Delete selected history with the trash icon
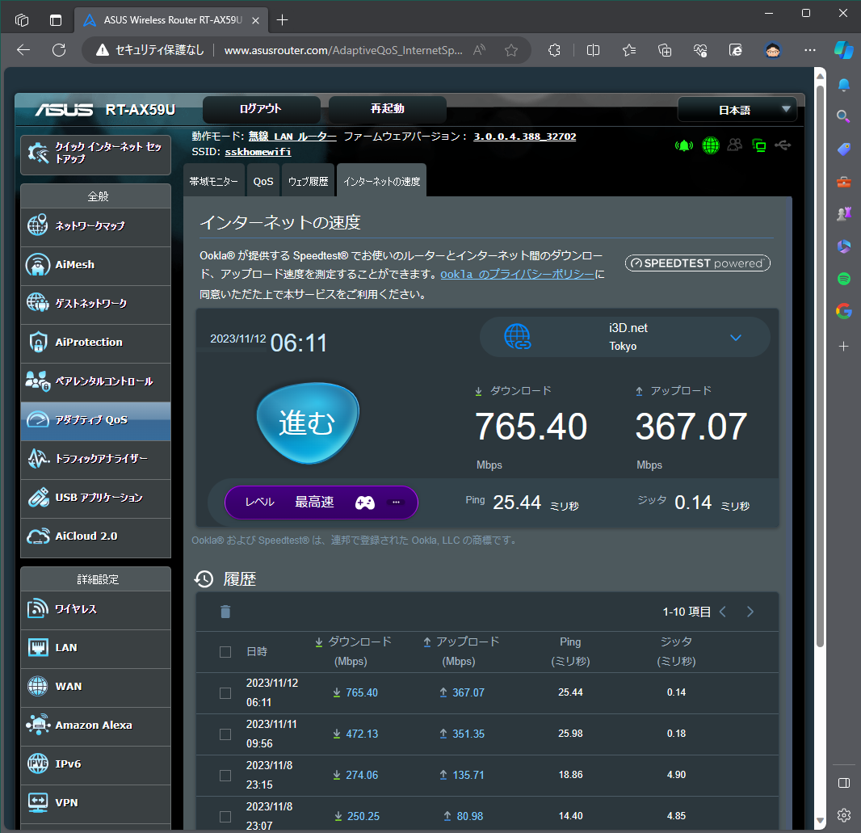 pyautogui.click(x=225, y=612)
